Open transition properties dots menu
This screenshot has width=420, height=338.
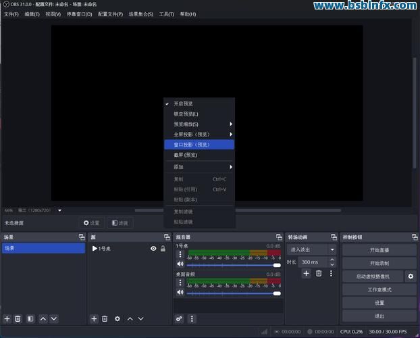pyautogui.click(x=331, y=273)
